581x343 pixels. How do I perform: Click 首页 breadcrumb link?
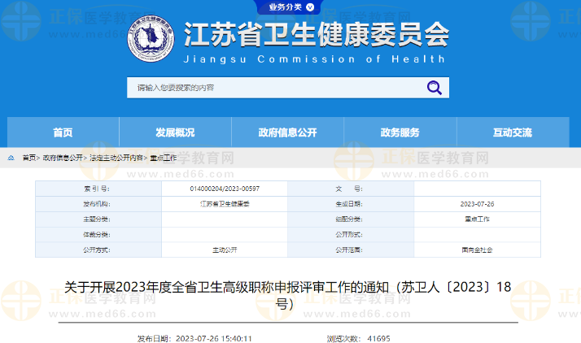28,158
